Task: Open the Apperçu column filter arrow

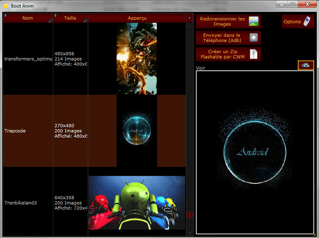Action: pos(90,16)
